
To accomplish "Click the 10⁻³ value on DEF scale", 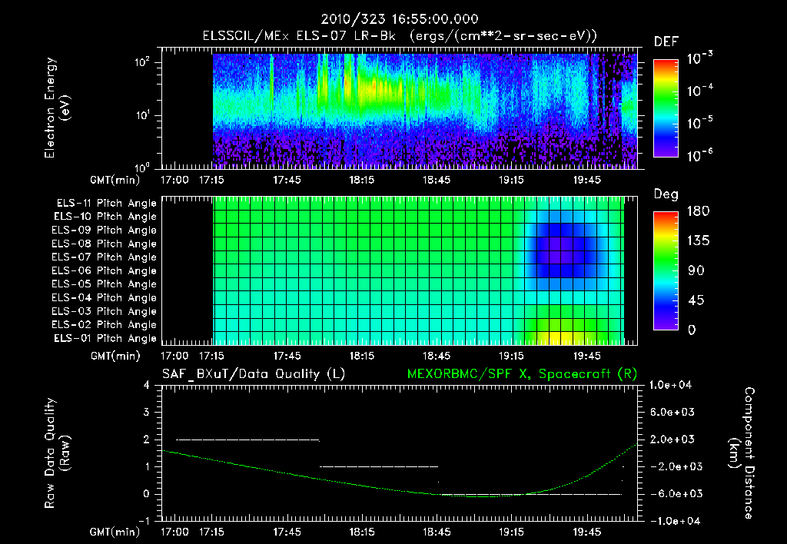I will pyautogui.click(x=699, y=58).
